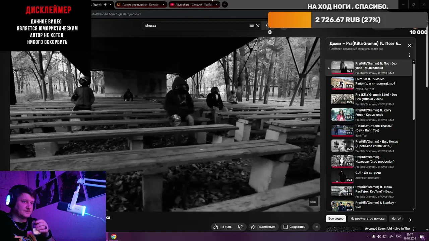Click the Alex "Guf" Dolmatov channel name
The height and width of the screenshot is (241, 429).
(x=367, y=178)
